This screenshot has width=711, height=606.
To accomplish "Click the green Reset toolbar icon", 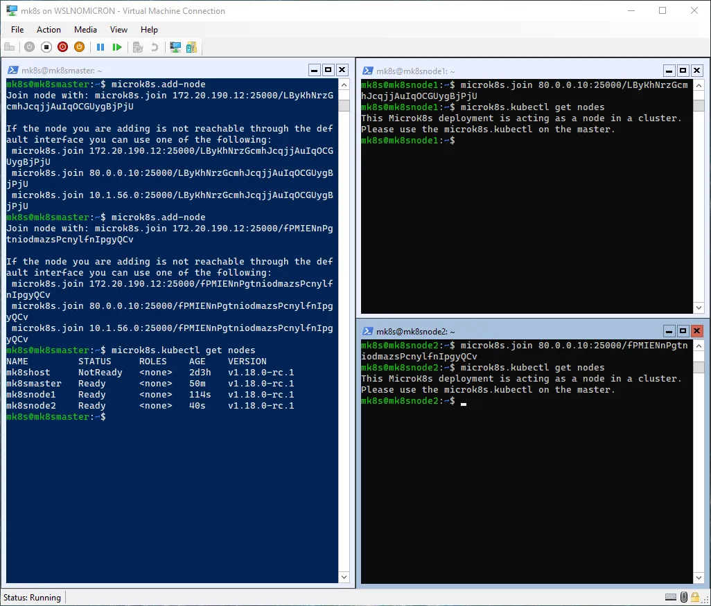I will click(117, 47).
